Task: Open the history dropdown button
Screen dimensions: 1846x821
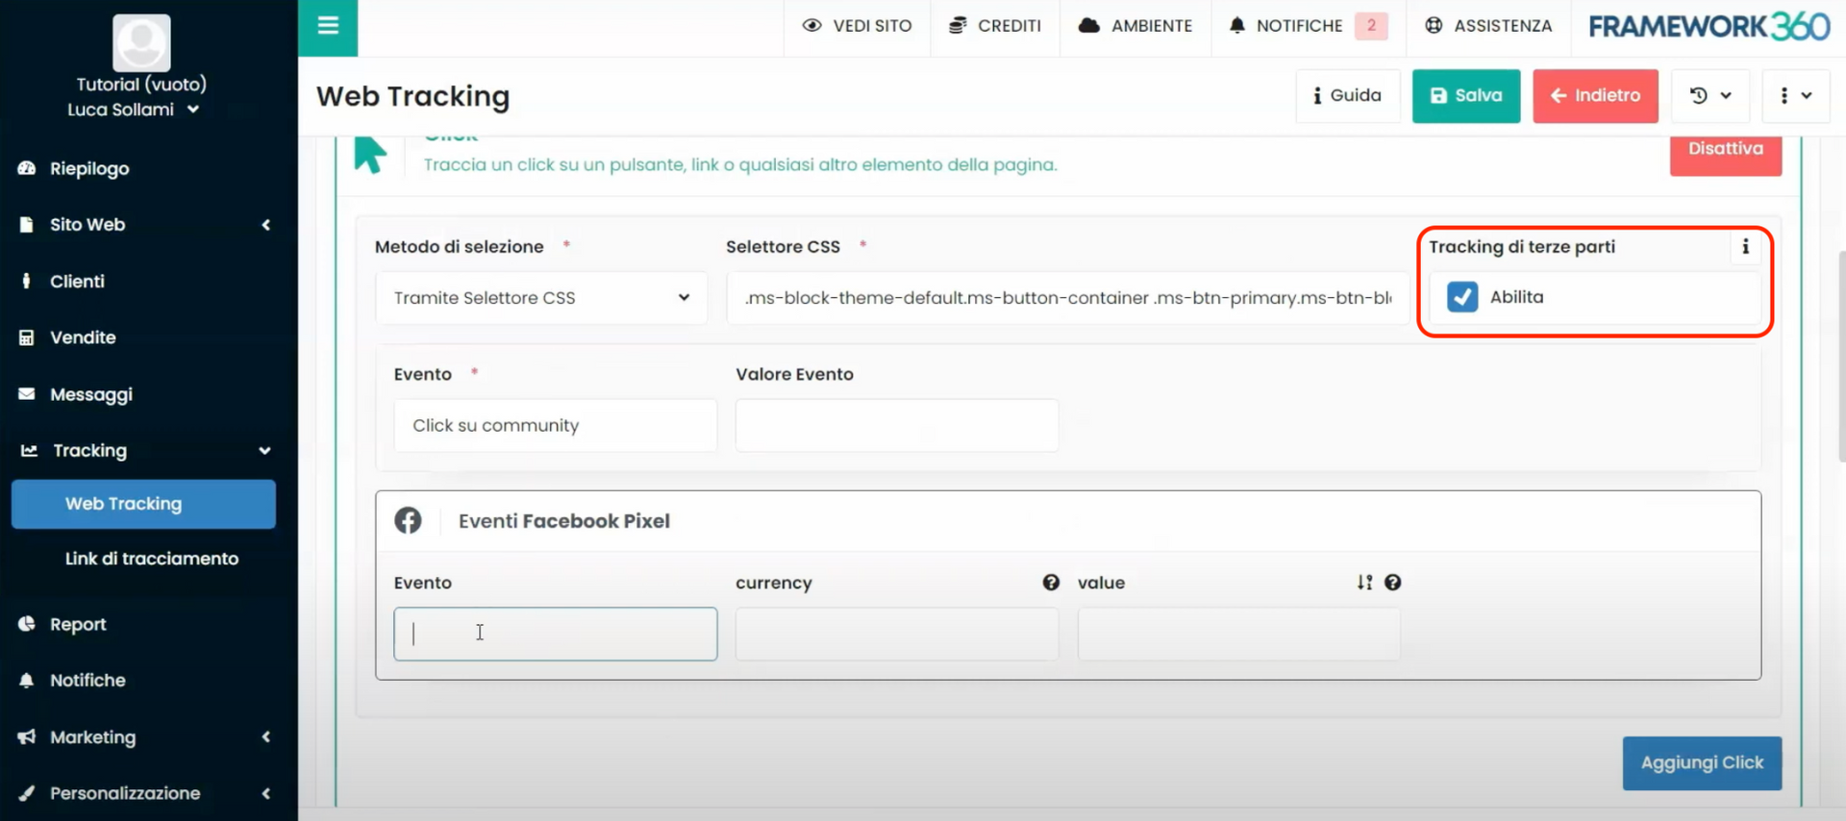Action: [x=1709, y=96]
